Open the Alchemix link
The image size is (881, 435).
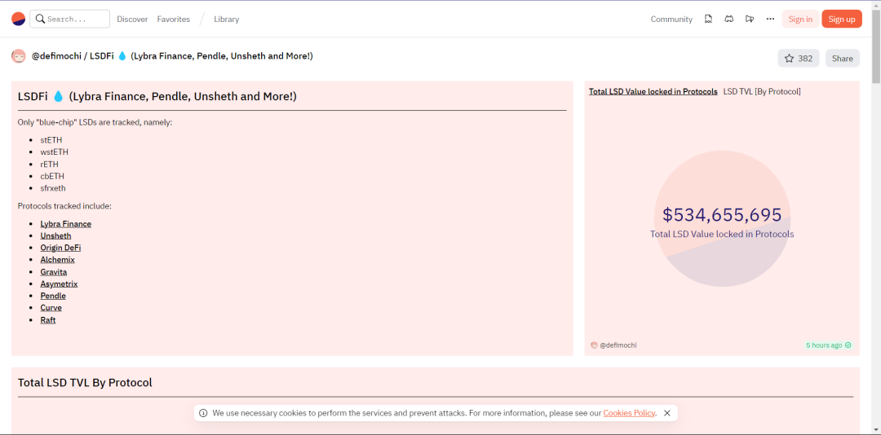tap(57, 260)
